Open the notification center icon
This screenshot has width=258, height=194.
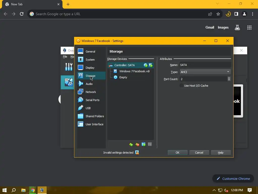point(250,190)
